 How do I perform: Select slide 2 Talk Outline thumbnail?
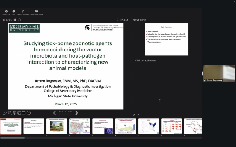[x=34, y=126]
